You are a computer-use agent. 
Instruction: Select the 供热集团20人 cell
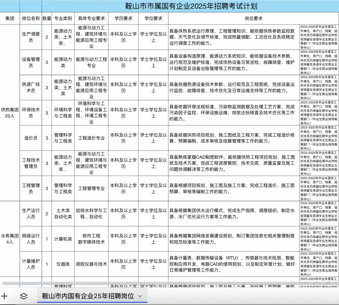pos(10,113)
